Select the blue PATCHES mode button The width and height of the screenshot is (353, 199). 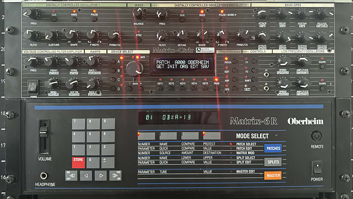(x=273, y=148)
